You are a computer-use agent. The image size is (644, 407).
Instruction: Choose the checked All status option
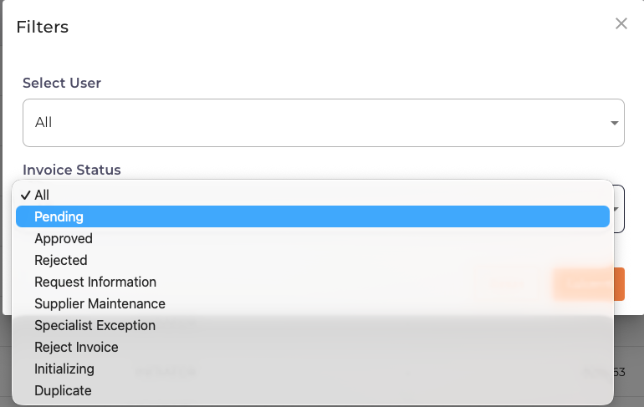point(42,195)
